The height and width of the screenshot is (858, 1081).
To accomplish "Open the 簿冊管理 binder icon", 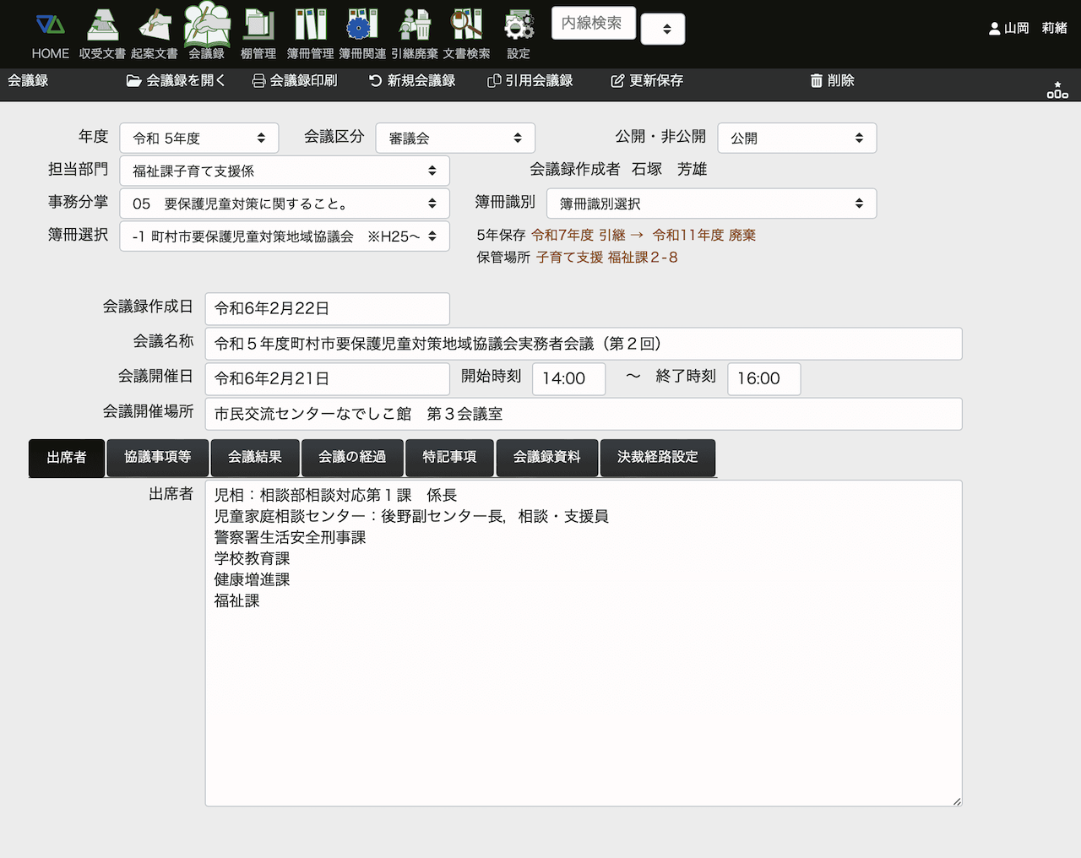I will pyautogui.click(x=310, y=25).
